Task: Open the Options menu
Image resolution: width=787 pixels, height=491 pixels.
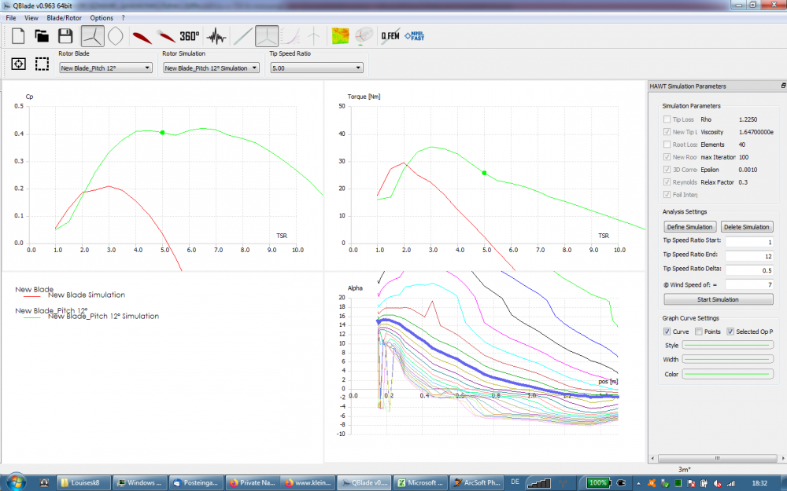Action: pyautogui.click(x=102, y=17)
